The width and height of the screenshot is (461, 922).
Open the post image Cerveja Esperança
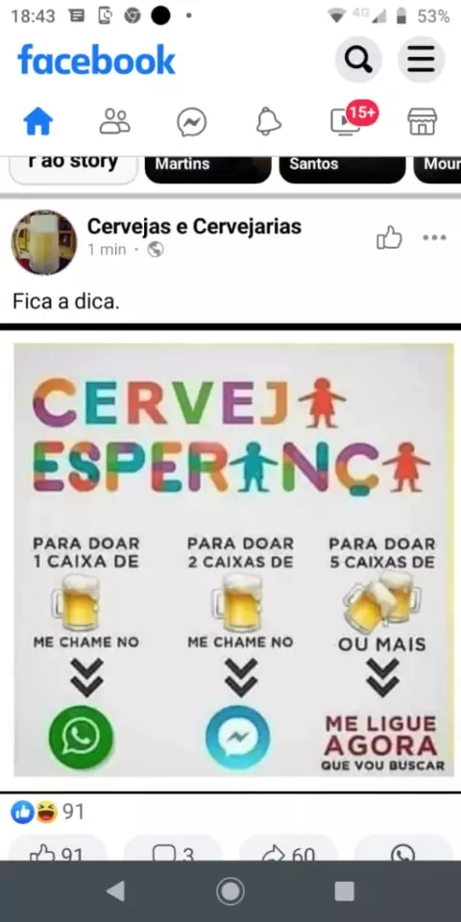tap(234, 560)
